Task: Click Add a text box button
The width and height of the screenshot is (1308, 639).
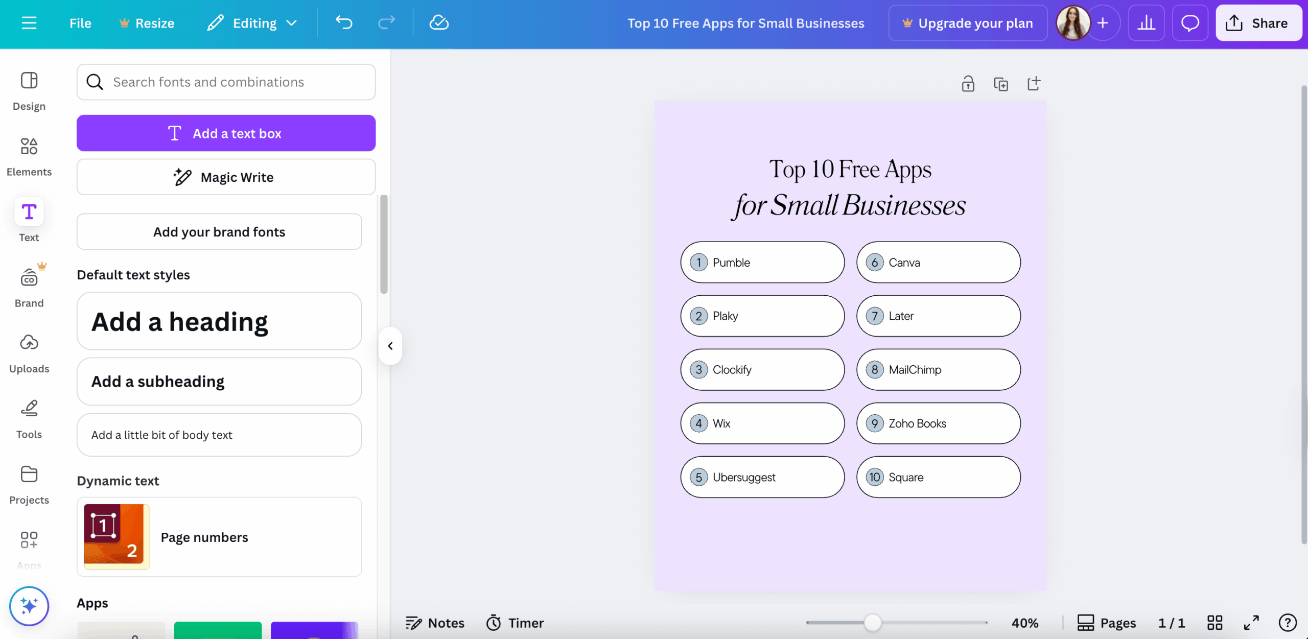Action: pyautogui.click(x=226, y=133)
